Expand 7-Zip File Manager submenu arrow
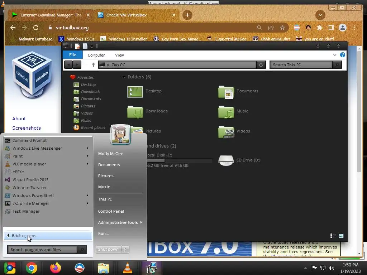 tap(87, 203)
